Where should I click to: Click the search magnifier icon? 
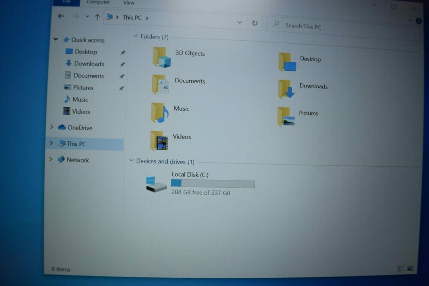tap(276, 24)
